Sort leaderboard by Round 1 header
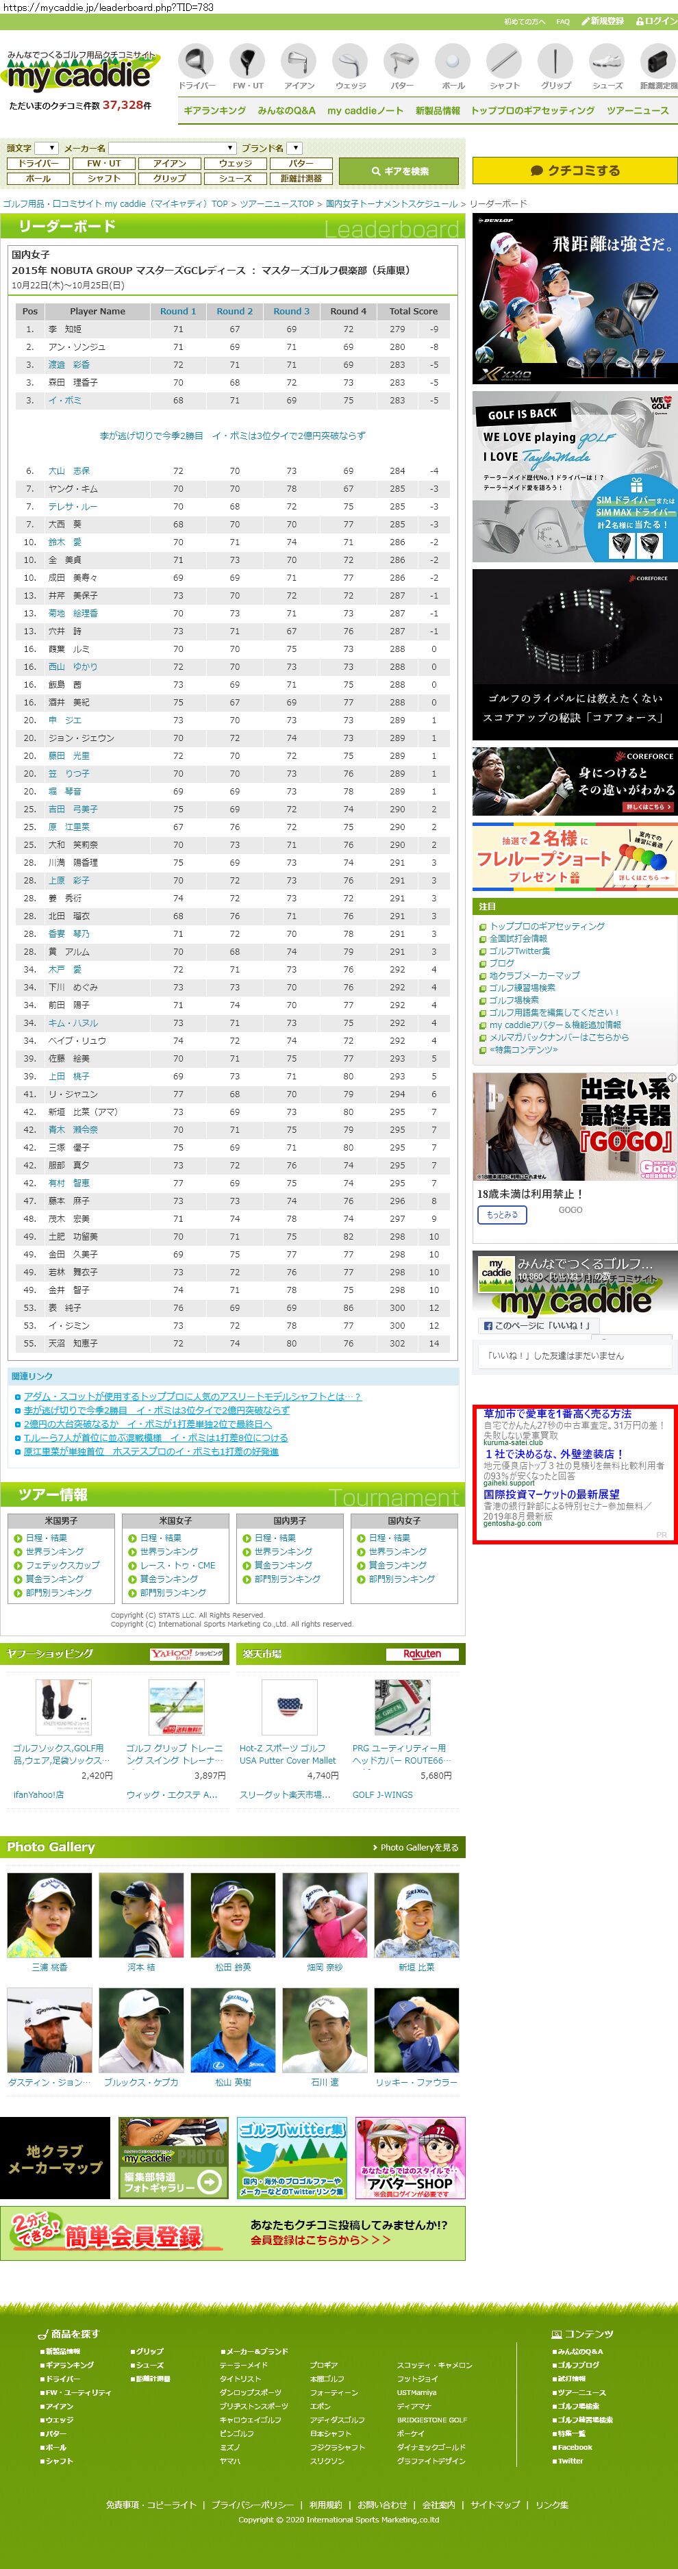Screen dimensions: 678x2569 tap(177, 311)
